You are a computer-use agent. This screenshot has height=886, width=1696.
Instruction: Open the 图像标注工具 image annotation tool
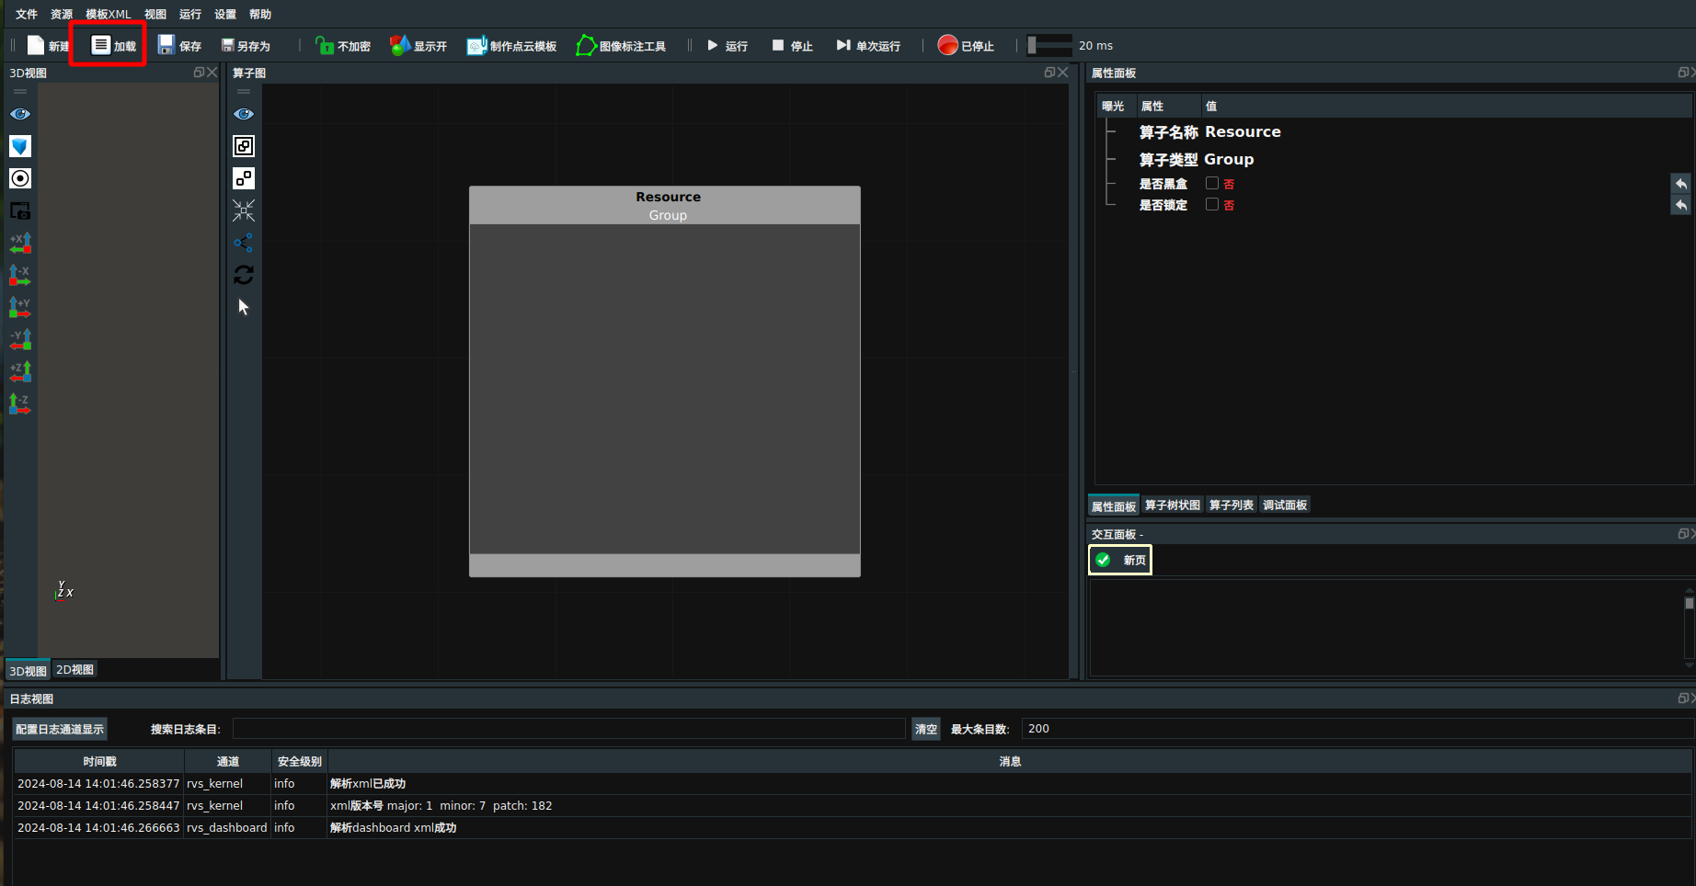click(621, 45)
